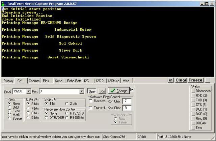Image resolution: width=216 pixels, height=141 pixels.
Task: Click the DCD (1) status indicator
Action: pos(193,109)
